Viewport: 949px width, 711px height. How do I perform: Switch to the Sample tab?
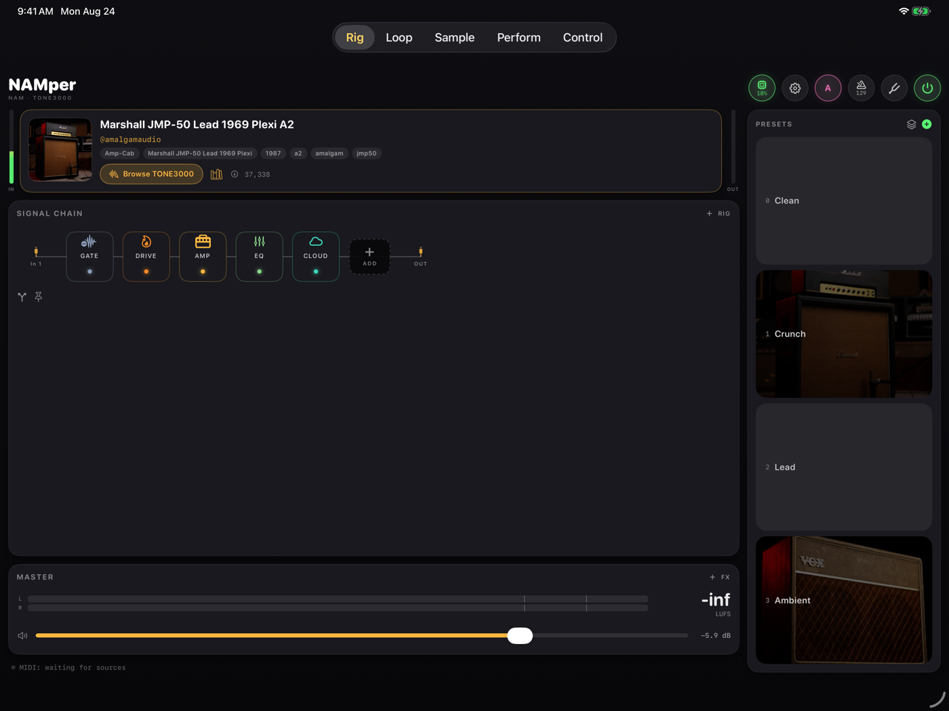pos(455,37)
